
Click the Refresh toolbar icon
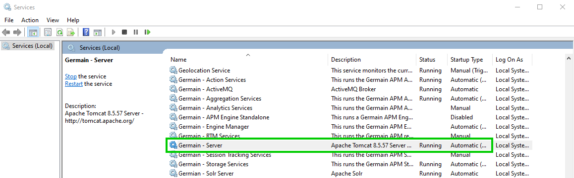tap(59, 33)
